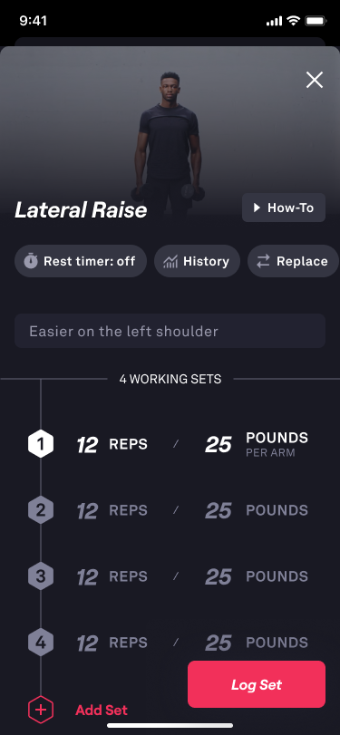Open the How-To video button
Viewport: 340px width, 735px height.
click(284, 208)
